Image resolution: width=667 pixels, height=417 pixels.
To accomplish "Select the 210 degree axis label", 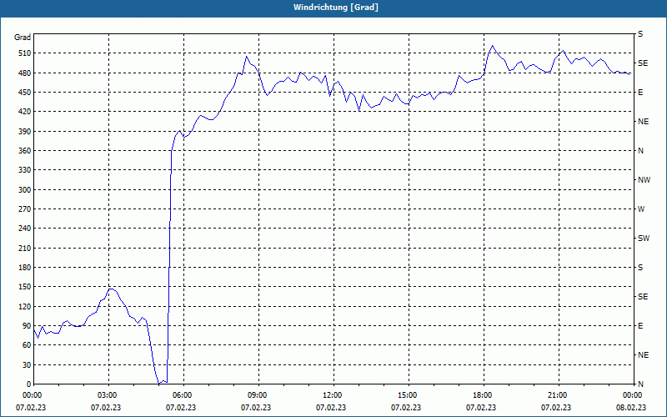I will coord(25,248).
